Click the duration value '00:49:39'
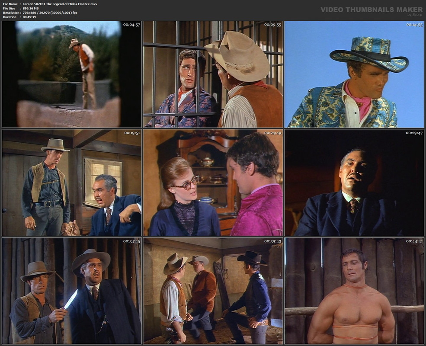Viewport: 426px width, 346px height. [29, 17]
